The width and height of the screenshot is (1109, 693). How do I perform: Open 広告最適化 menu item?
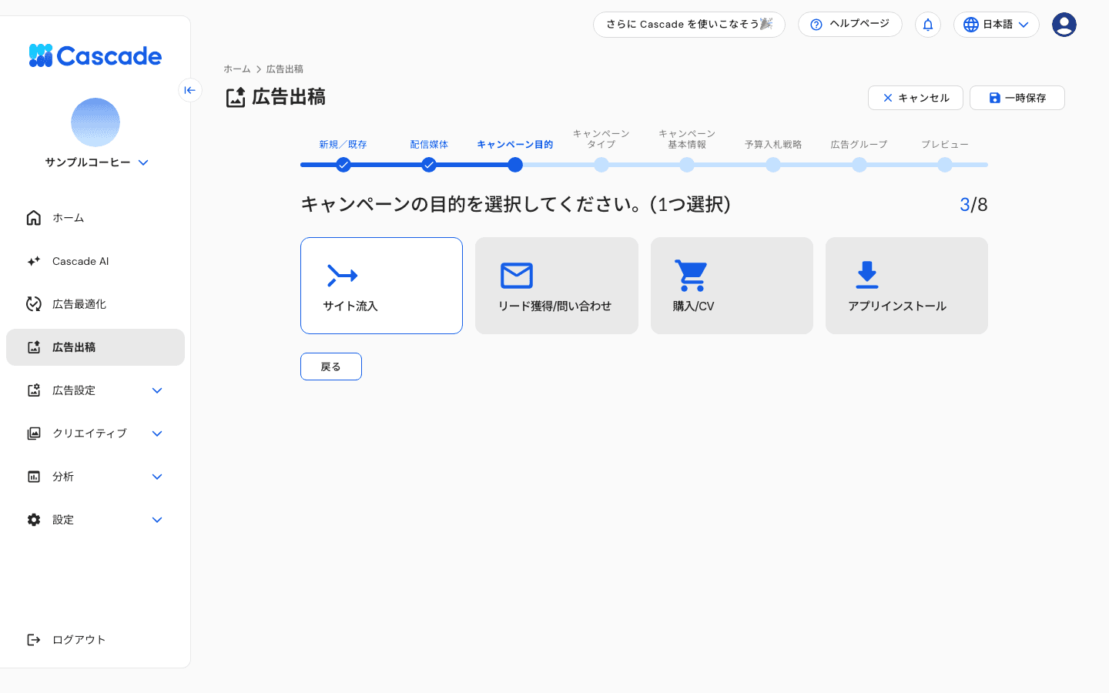click(x=95, y=304)
